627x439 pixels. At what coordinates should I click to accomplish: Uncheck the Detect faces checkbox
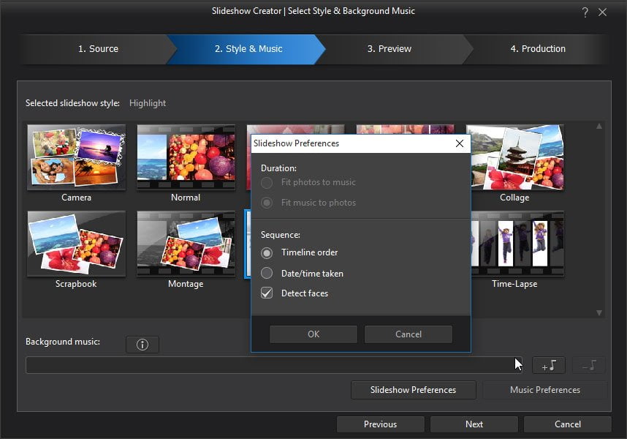click(x=267, y=293)
